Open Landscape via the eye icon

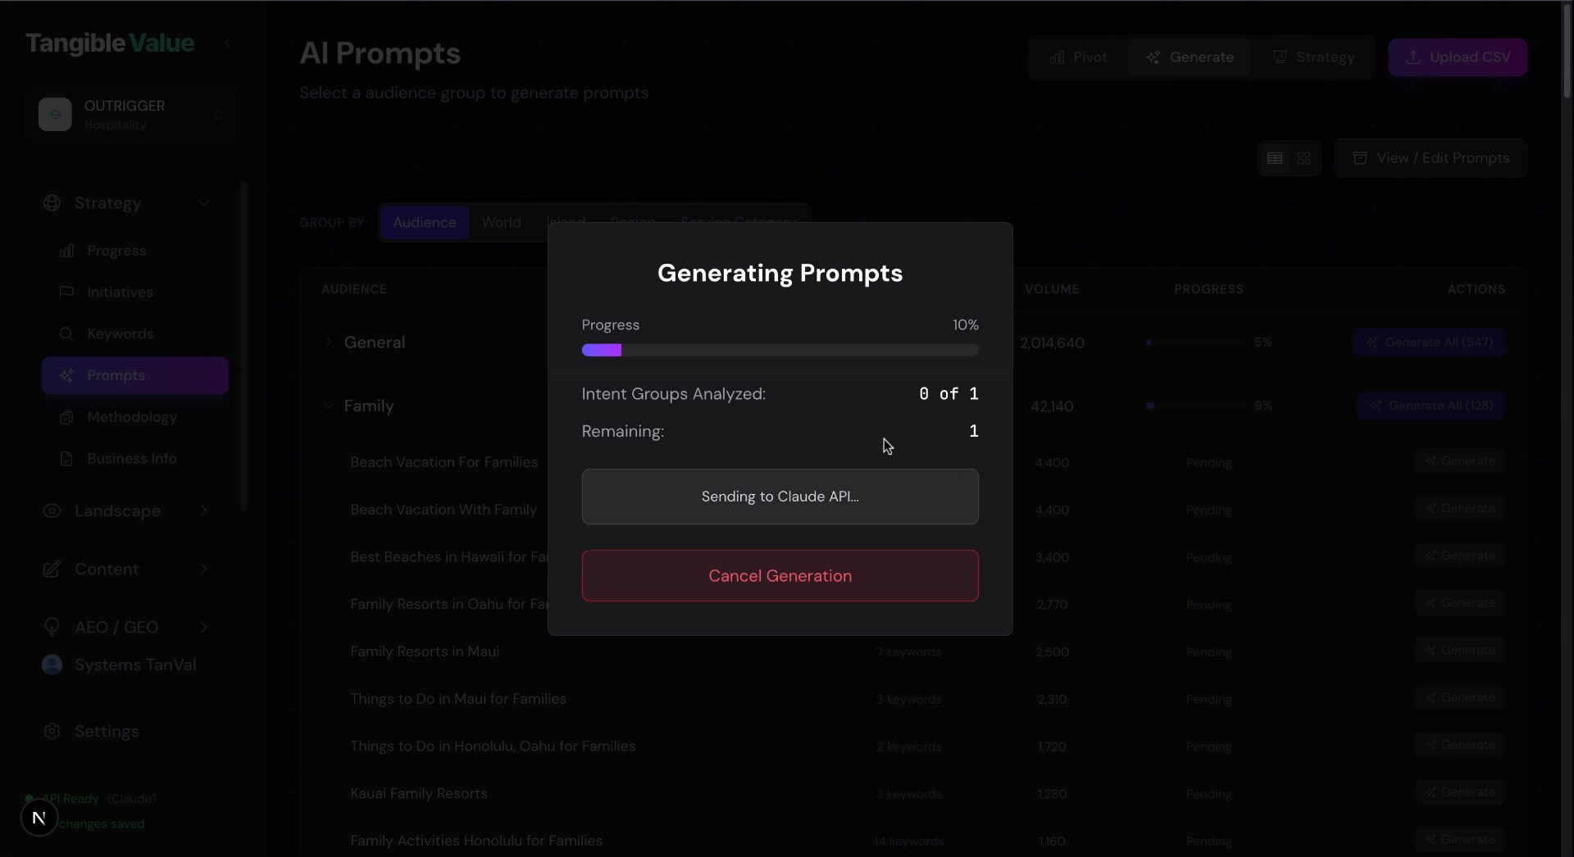(51, 511)
